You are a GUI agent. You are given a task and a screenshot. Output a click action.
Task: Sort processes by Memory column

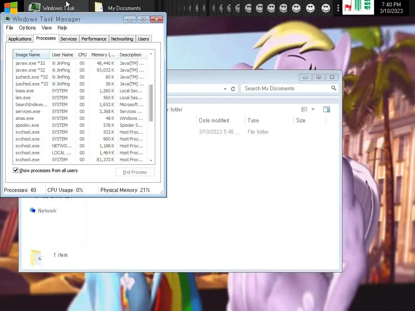coord(103,55)
